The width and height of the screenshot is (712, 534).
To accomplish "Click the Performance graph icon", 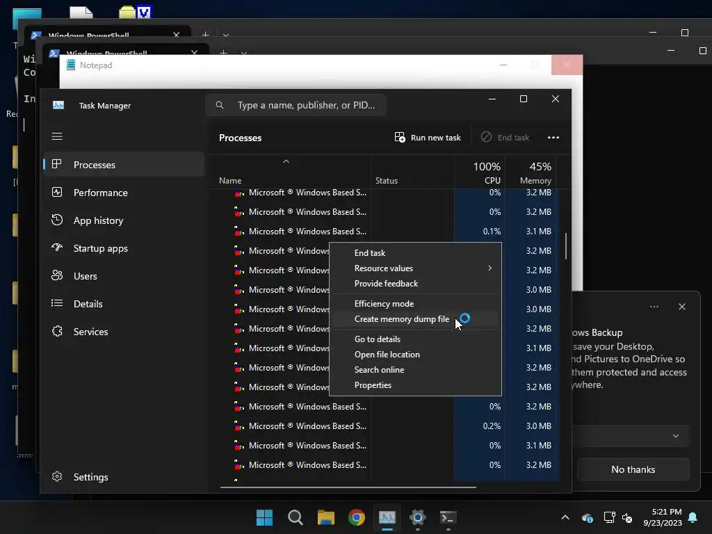I will [57, 192].
